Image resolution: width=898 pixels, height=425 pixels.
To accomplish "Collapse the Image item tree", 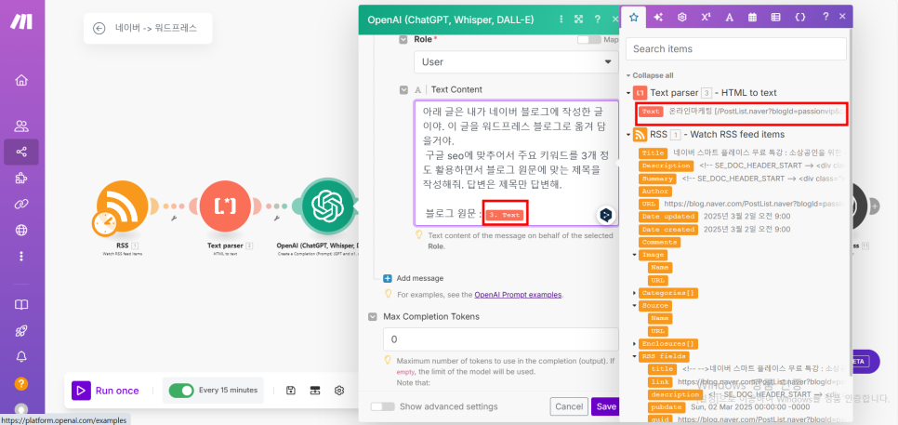I will coord(635,254).
